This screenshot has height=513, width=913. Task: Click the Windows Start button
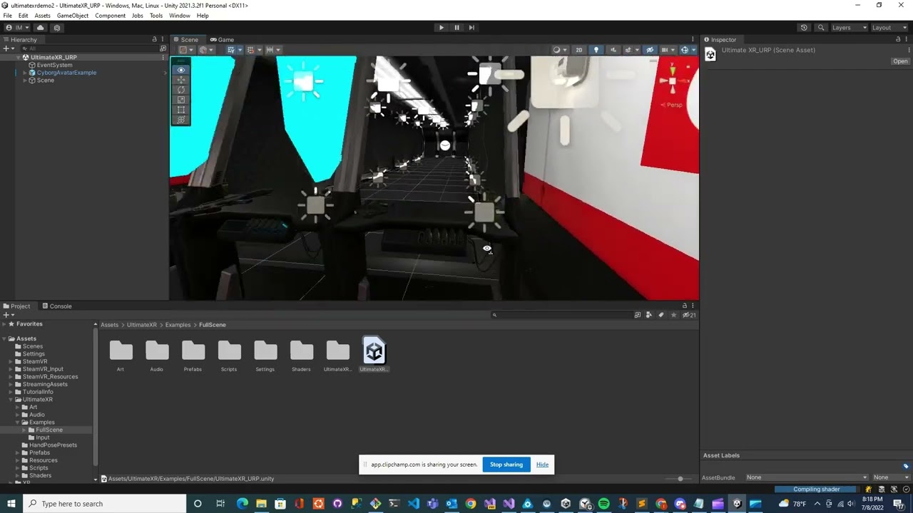point(11,504)
